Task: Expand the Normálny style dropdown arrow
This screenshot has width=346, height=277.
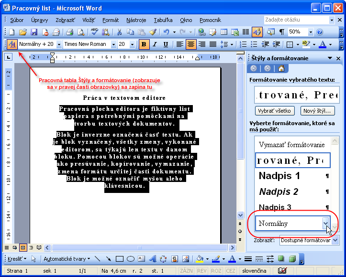Action: click(326, 223)
